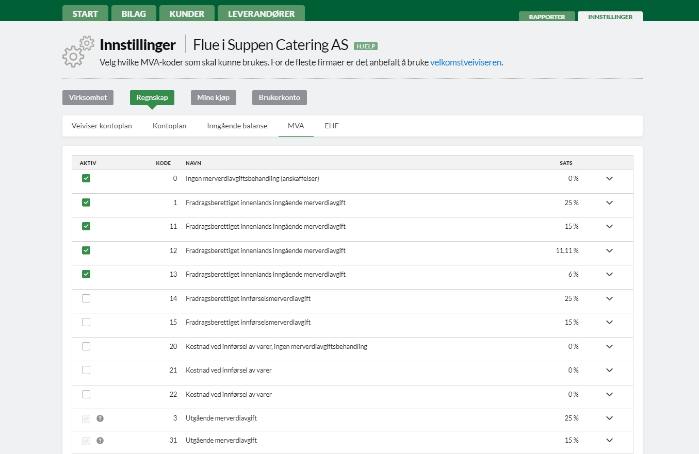Click the company name Flue i Suppen Catering AS
This screenshot has width=699, height=454.
click(271, 45)
